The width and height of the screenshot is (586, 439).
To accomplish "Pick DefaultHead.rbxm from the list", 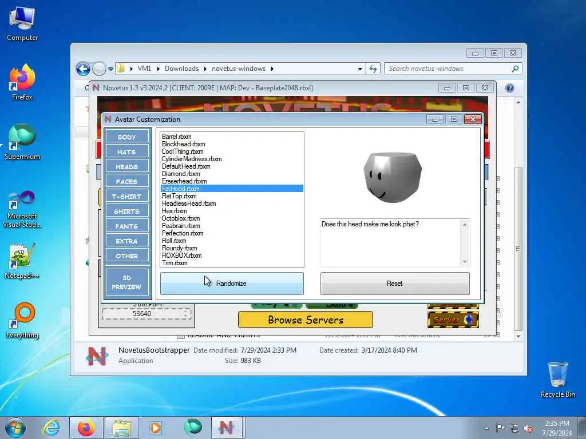I will tap(232, 166).
